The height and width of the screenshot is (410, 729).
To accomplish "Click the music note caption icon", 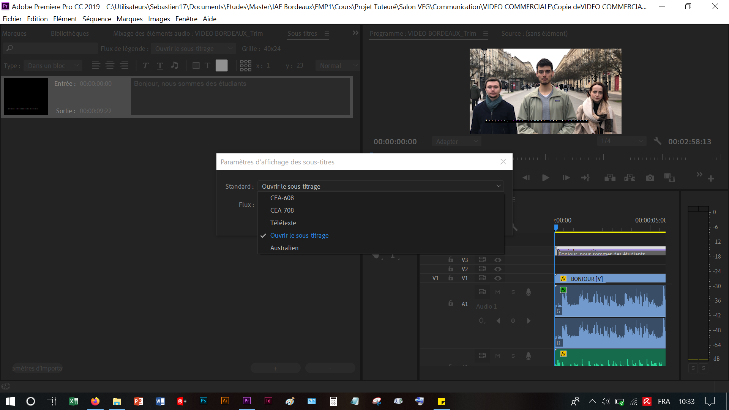I will 175,66.
